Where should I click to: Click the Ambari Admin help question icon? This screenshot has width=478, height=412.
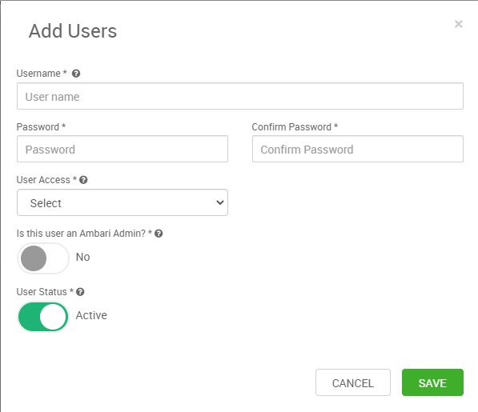click(x=159, y=234)
